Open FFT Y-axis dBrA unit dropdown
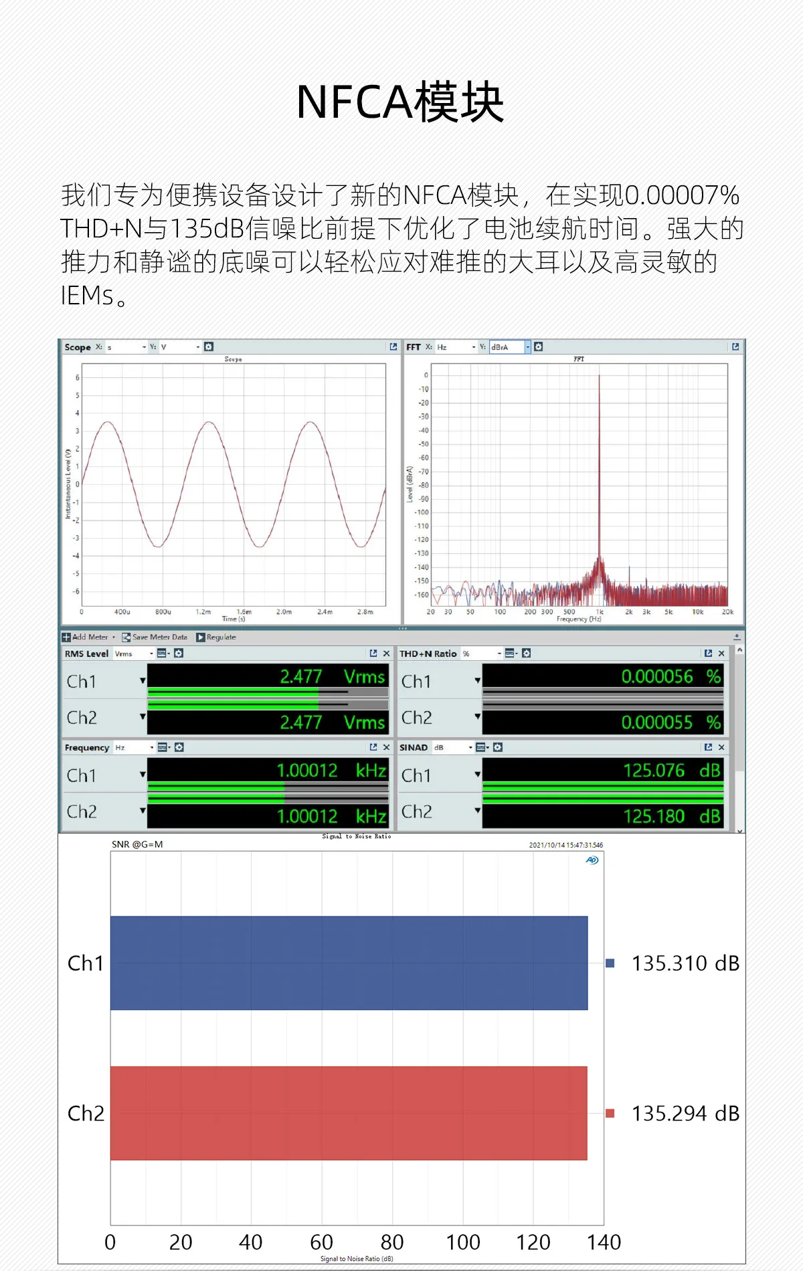The height and width of the screenshot is (1271, 803). 527,347
